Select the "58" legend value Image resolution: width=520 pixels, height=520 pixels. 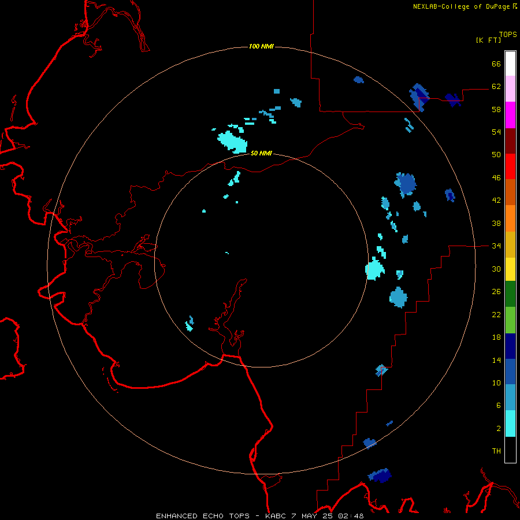[496, 109]
